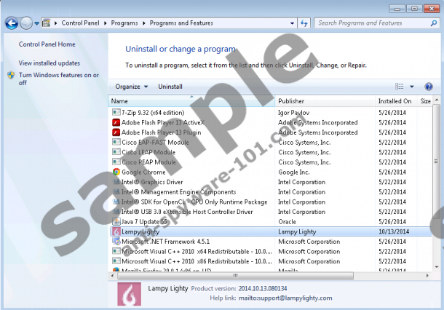Click the horizontal scrollbar under the list

click(233, 276)
